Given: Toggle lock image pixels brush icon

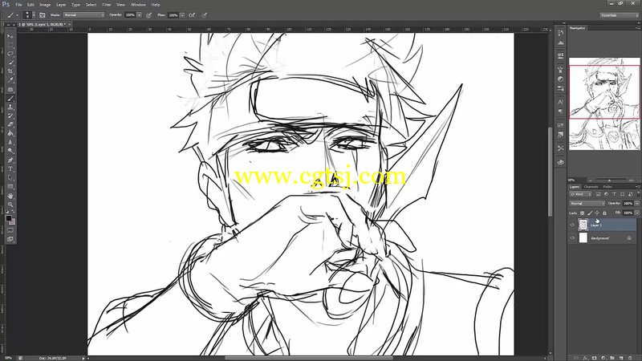Looking at the screenshot, I should point(590,213).
